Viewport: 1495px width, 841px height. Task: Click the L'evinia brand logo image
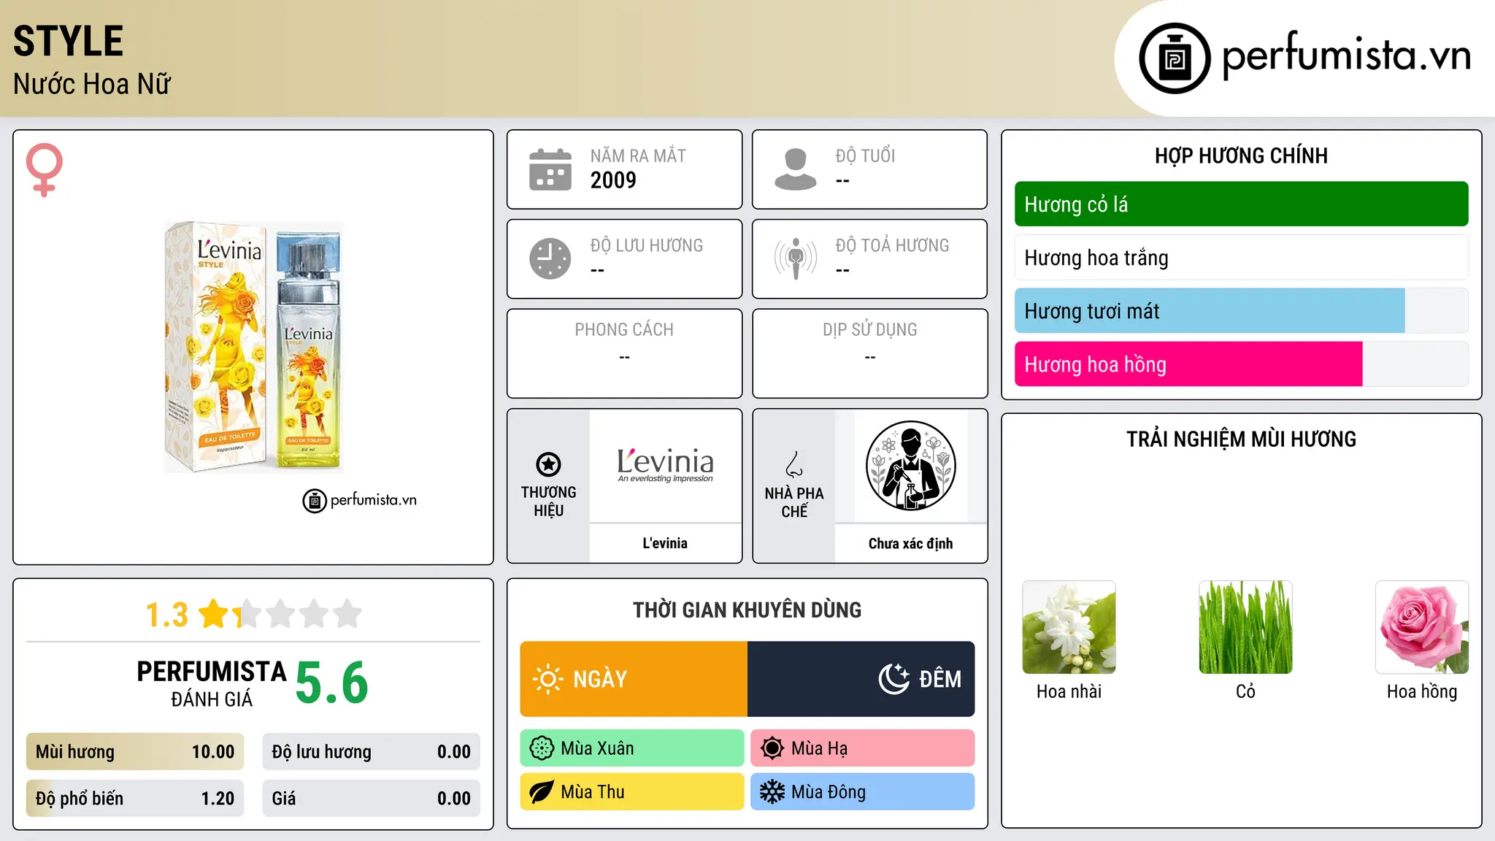[x=665, y=466]
